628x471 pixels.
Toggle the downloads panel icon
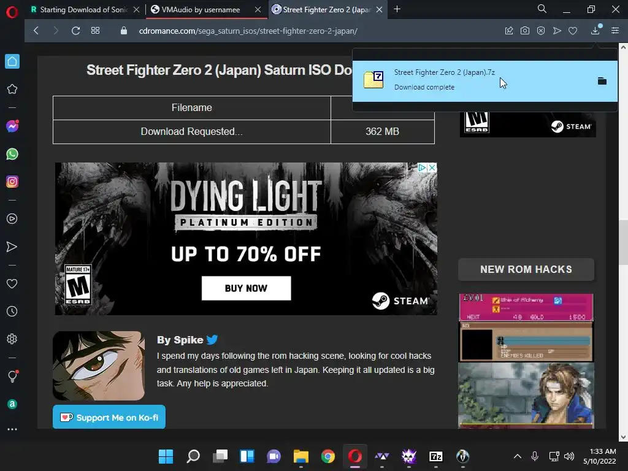595,30
